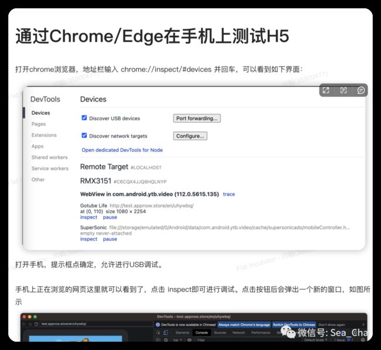Click the Gotube Life test.appnow.store URL
This screenshot has width=381, height=350.
point(151,206)
